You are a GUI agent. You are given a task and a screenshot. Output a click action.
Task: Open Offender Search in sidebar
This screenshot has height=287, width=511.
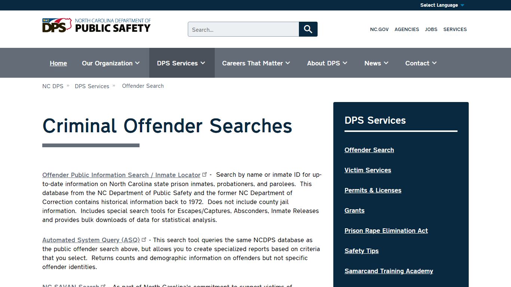369,150
